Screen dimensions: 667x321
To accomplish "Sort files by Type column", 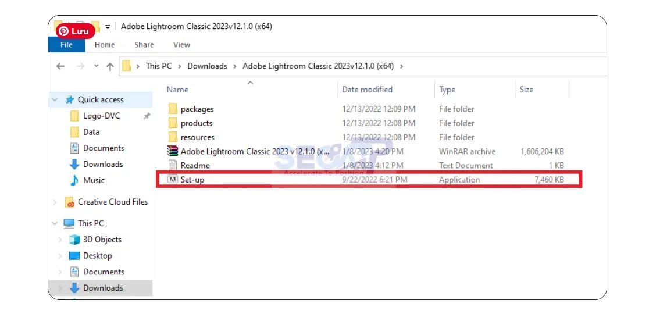I will [447, 90].
